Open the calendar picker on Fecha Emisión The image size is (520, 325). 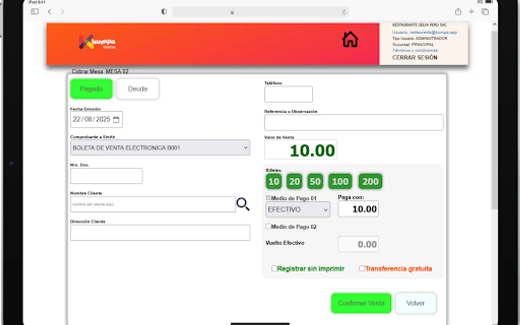116,119
